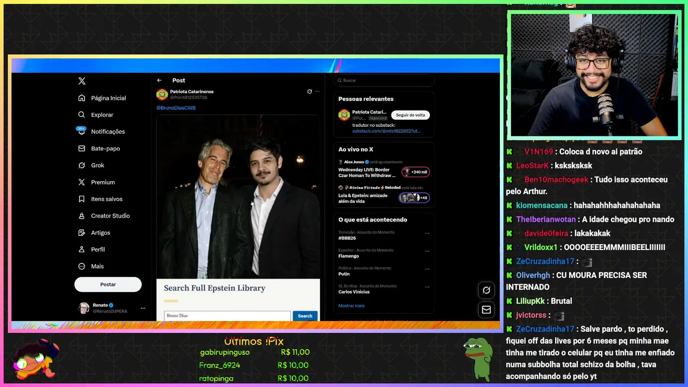Click chat username V1N169

(x=539, y=152)
